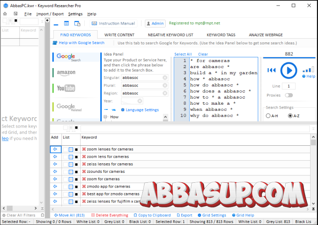Toggle the Proxies switch
Viewport: 318px width, 225px height.
pyautogui.click(x=289, y=95)
